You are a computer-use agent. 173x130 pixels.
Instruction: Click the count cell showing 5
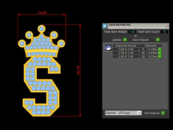point(143,49)
